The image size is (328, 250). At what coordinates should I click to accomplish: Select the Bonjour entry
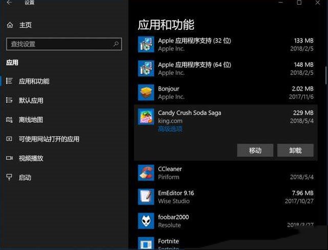click(x=225, y=92)
